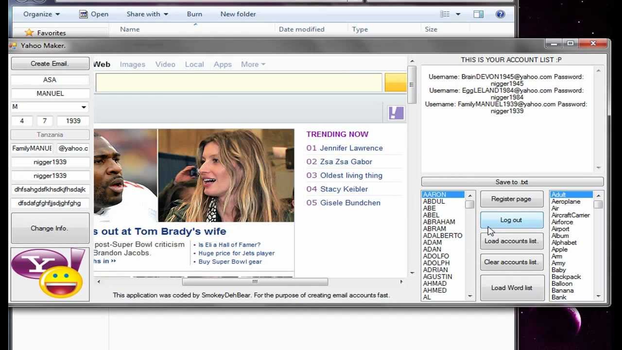Click the Open button in Explorer toolbar

point(94,14)
